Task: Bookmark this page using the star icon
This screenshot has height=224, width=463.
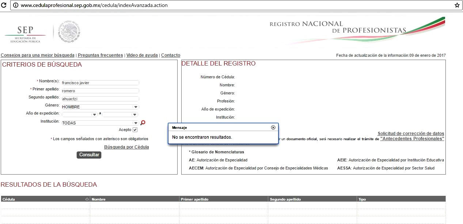Action: click(x=457, y=5)
